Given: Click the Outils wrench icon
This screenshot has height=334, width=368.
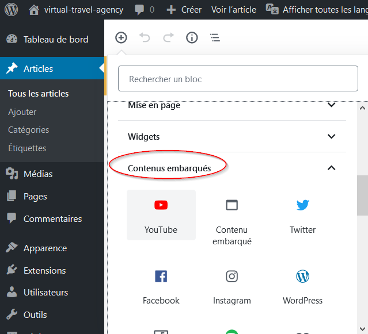Looking at the screenshot, I should [x=12, y=314].
